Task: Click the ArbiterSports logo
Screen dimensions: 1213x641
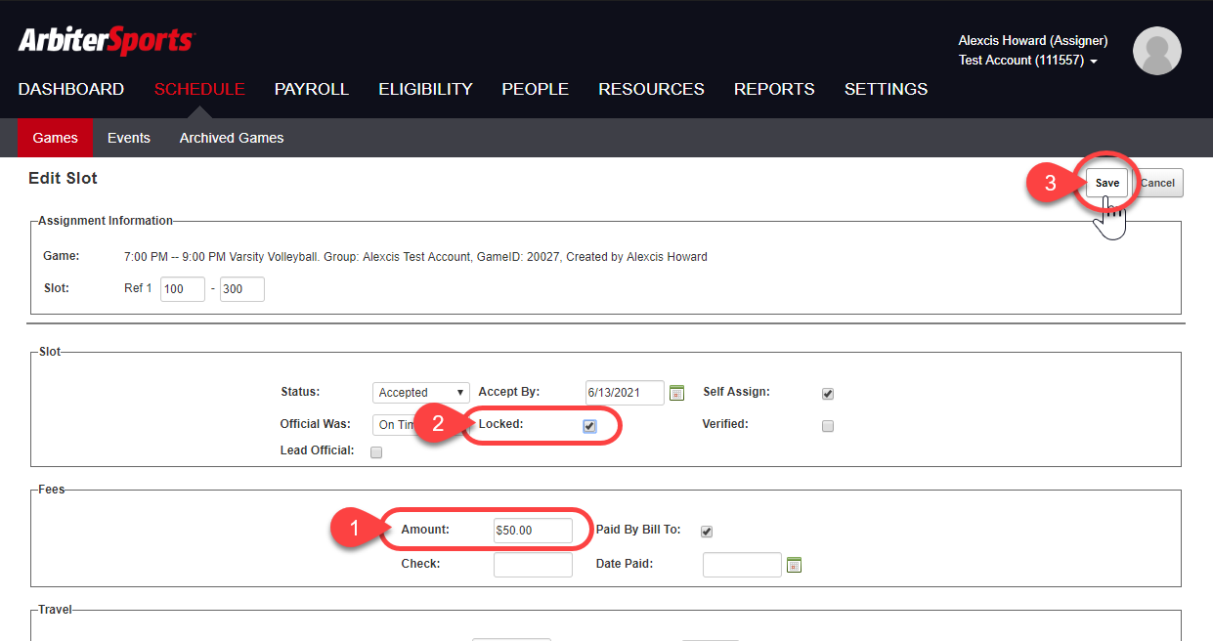Action: (107, 41)
